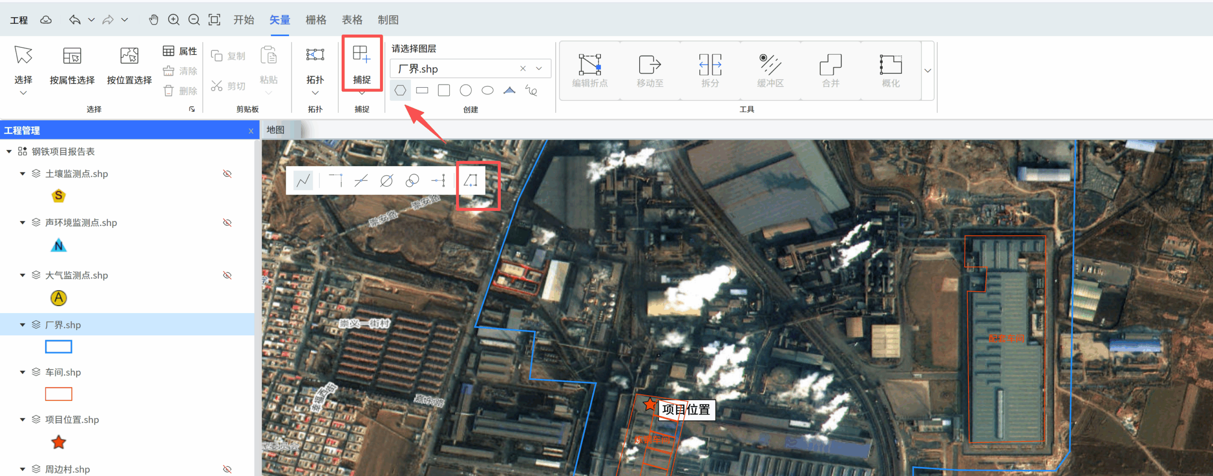Show the 土壤监测点.shp layer
This screenshot has height=476, width=1213.
pos(227,174)
